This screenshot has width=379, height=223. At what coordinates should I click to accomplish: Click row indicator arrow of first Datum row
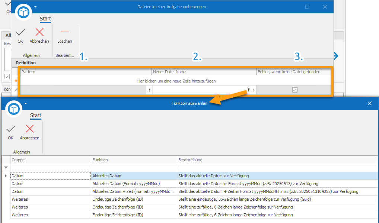[6, 176]
